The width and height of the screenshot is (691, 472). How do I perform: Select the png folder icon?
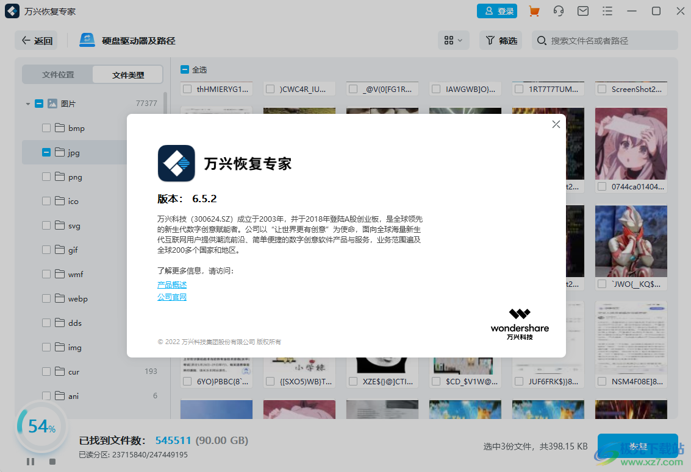[60, 177]
